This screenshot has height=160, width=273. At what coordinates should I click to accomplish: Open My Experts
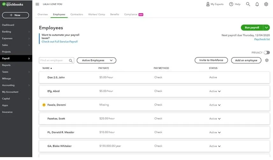coord(215,4)
